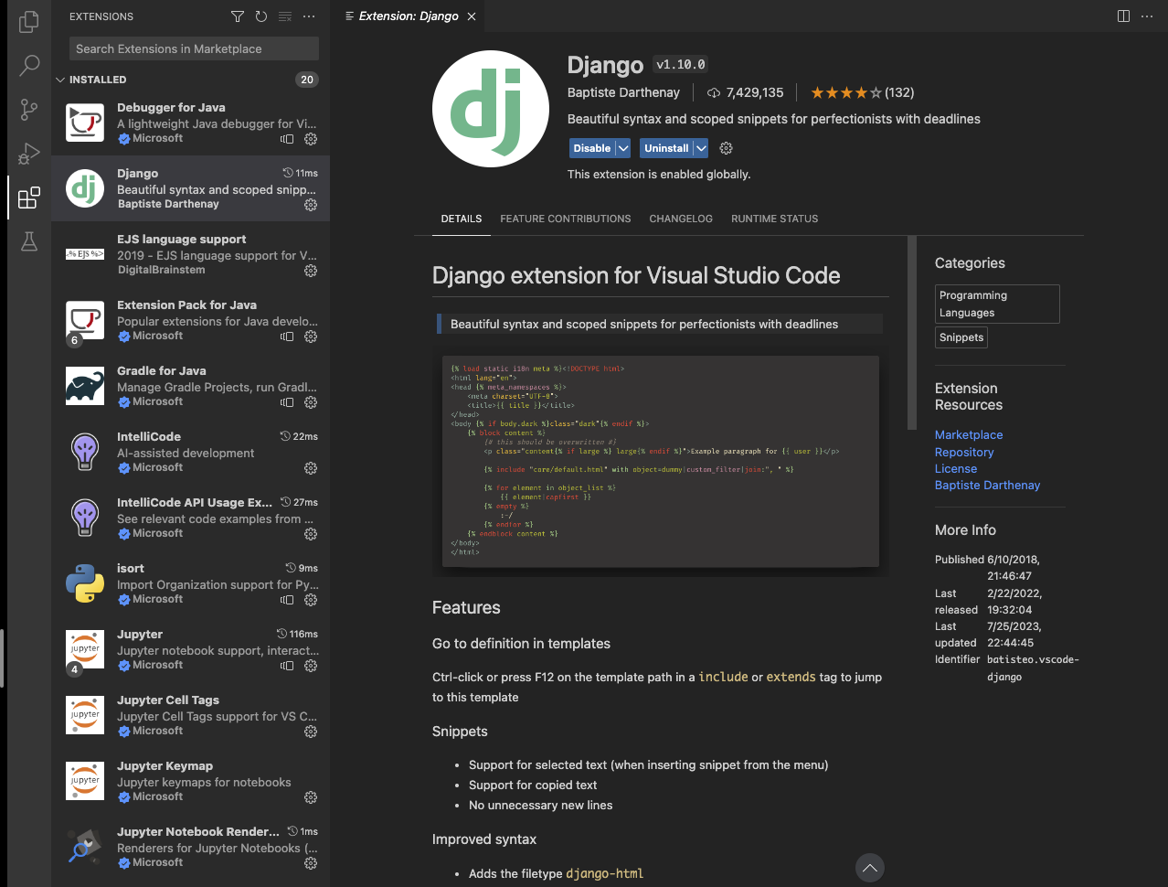Image resolution: width=1168 pixels, height=887 pixels.
Task: Select Gradle for Java extension
Action: (190, 386)
